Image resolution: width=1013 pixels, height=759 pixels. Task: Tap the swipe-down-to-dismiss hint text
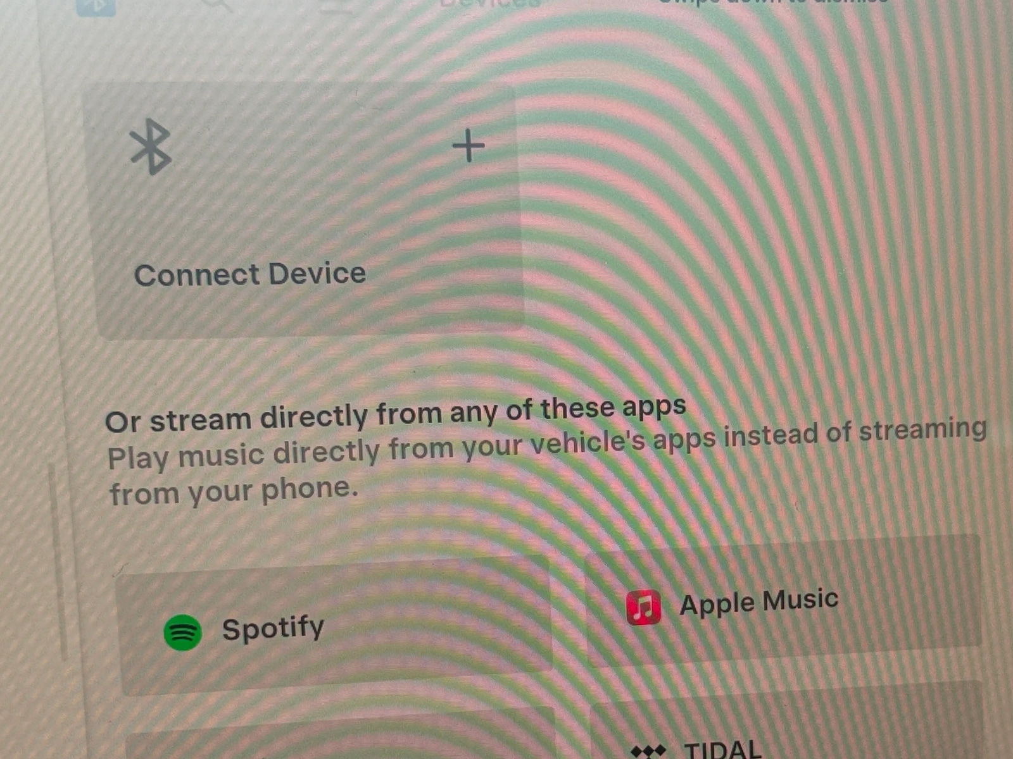coord(774,3)
